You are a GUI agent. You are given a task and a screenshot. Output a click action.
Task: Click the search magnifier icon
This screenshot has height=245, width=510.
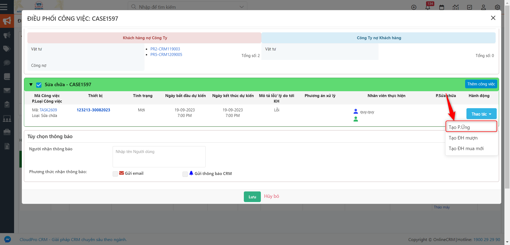(x=134, y=7)
